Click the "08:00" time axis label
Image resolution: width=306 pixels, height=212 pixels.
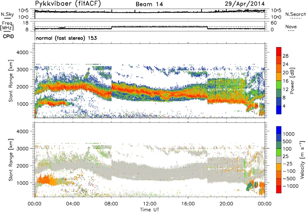[111, 204]
